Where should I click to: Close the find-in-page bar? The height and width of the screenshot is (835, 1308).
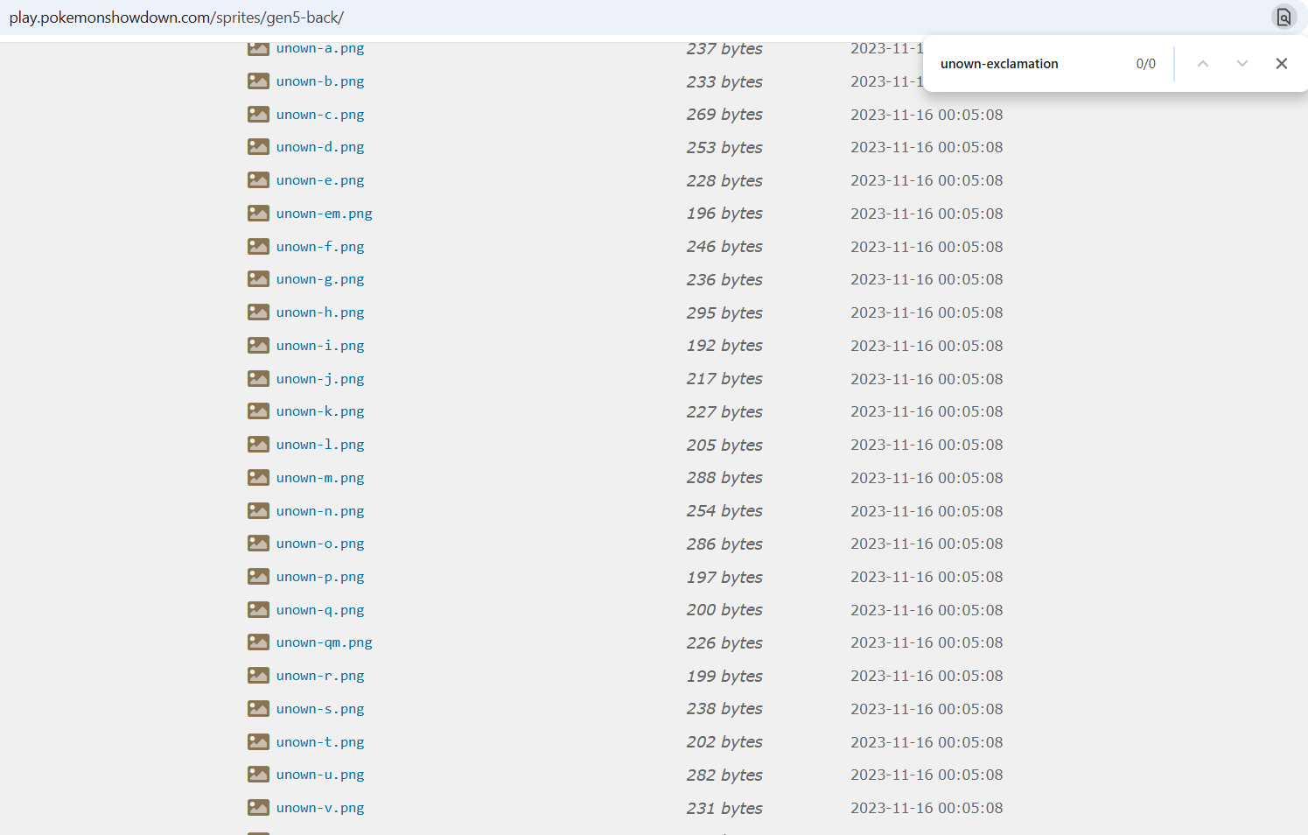[x=1282, y=64]
